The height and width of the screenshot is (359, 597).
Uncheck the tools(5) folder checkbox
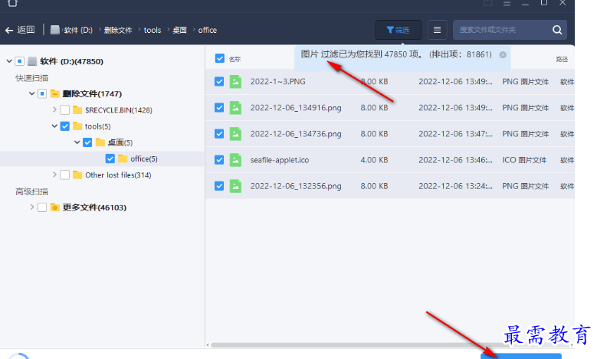coord(65,126)
